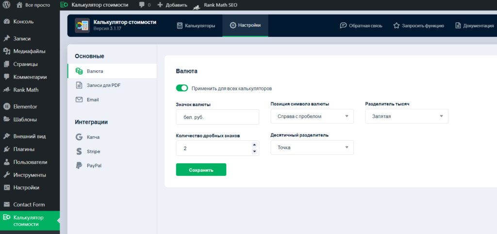
Task: Switch to the plugin Настройки tab
Action: point(245,25)
